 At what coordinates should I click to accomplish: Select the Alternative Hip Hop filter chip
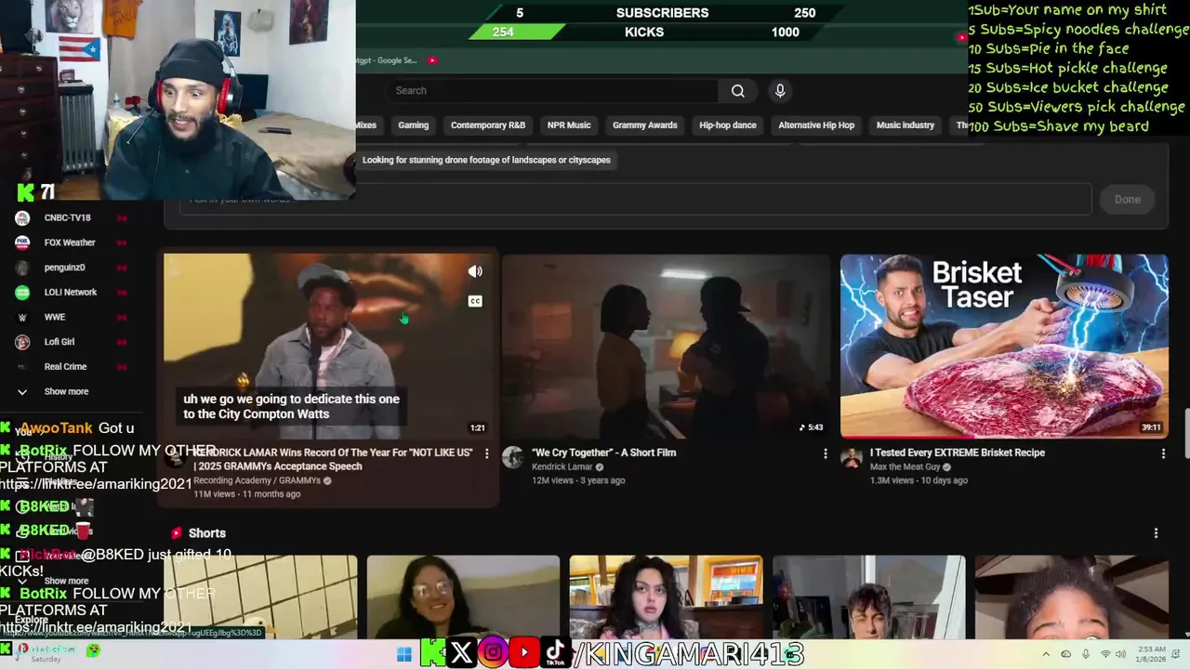point(816,125)
